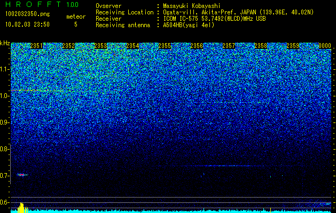
Task: Click the 1.0 frequency axis label
Action: coord(4,96)
